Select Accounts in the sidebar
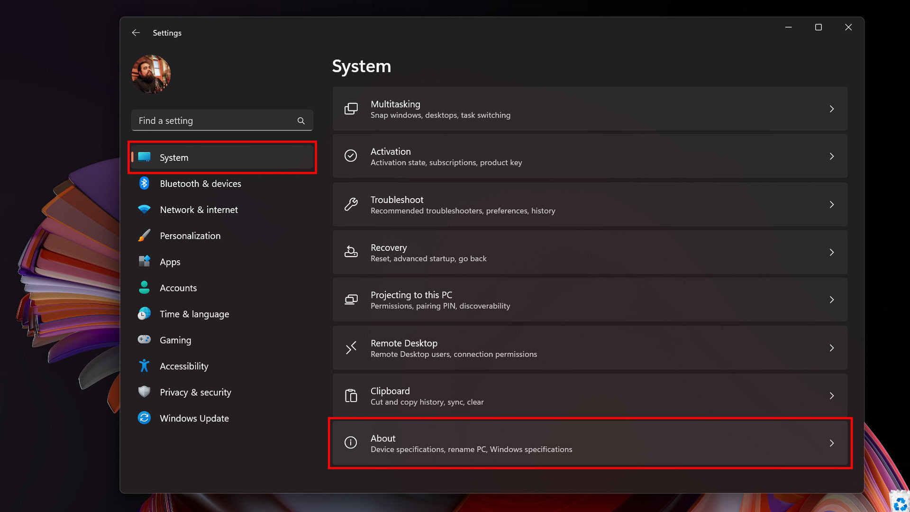The image size is (910, 512). pyautogui.click(x=178, y=288)
